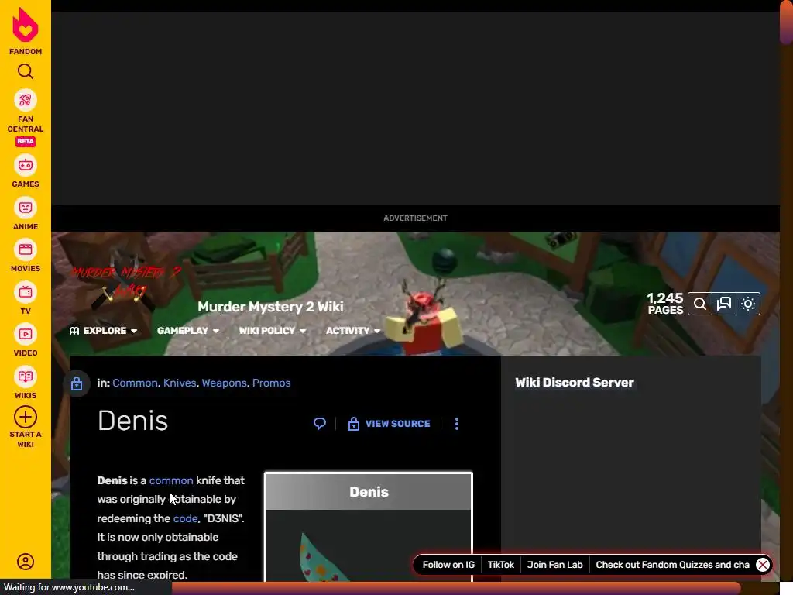
Task: Click TikTok in bottom bar
Action: [x=501, y=565]
